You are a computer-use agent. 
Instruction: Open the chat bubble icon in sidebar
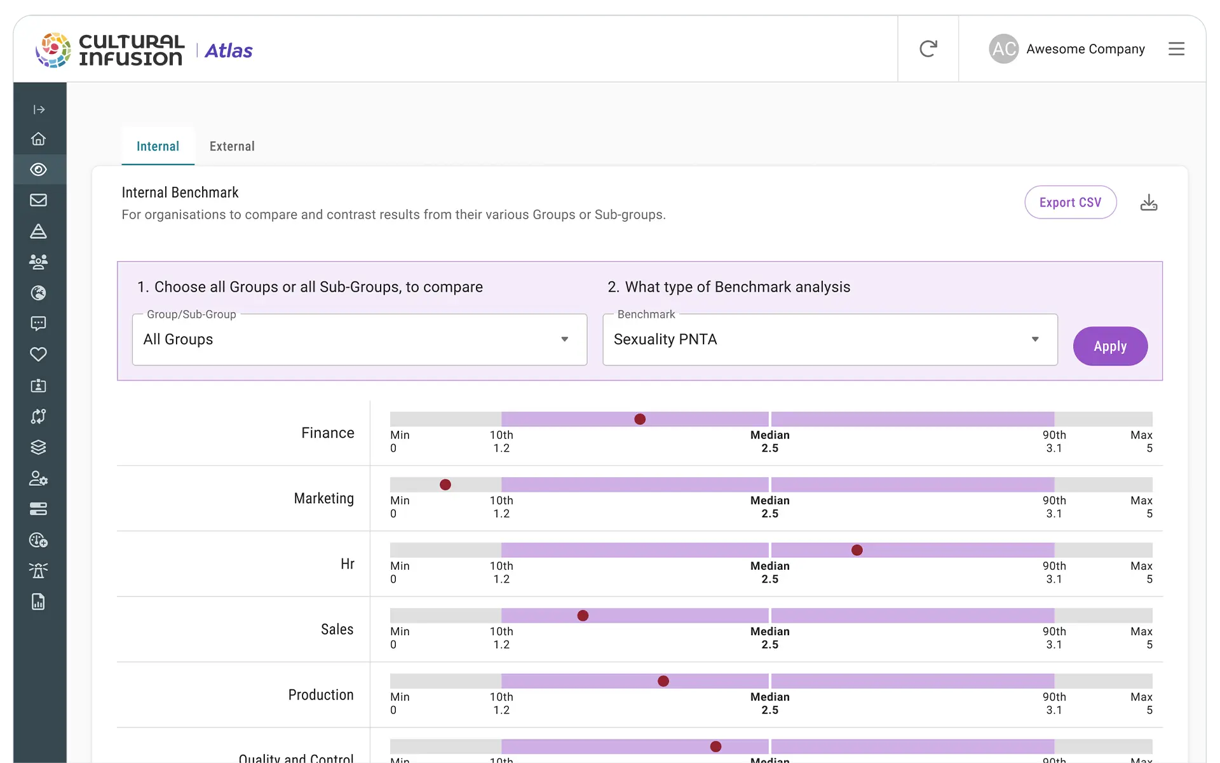pyautogui.click(x=39, y=323)
